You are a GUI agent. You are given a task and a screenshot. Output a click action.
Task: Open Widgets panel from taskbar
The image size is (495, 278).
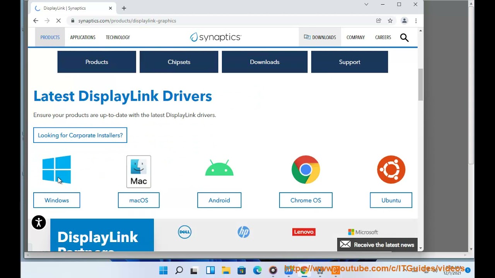pos(210,271)
